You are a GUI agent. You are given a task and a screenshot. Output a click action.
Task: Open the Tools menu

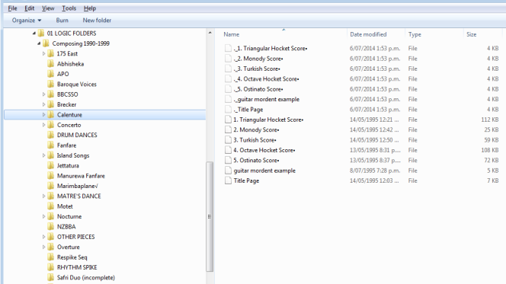pyautogui.click(x=69, y=8)
